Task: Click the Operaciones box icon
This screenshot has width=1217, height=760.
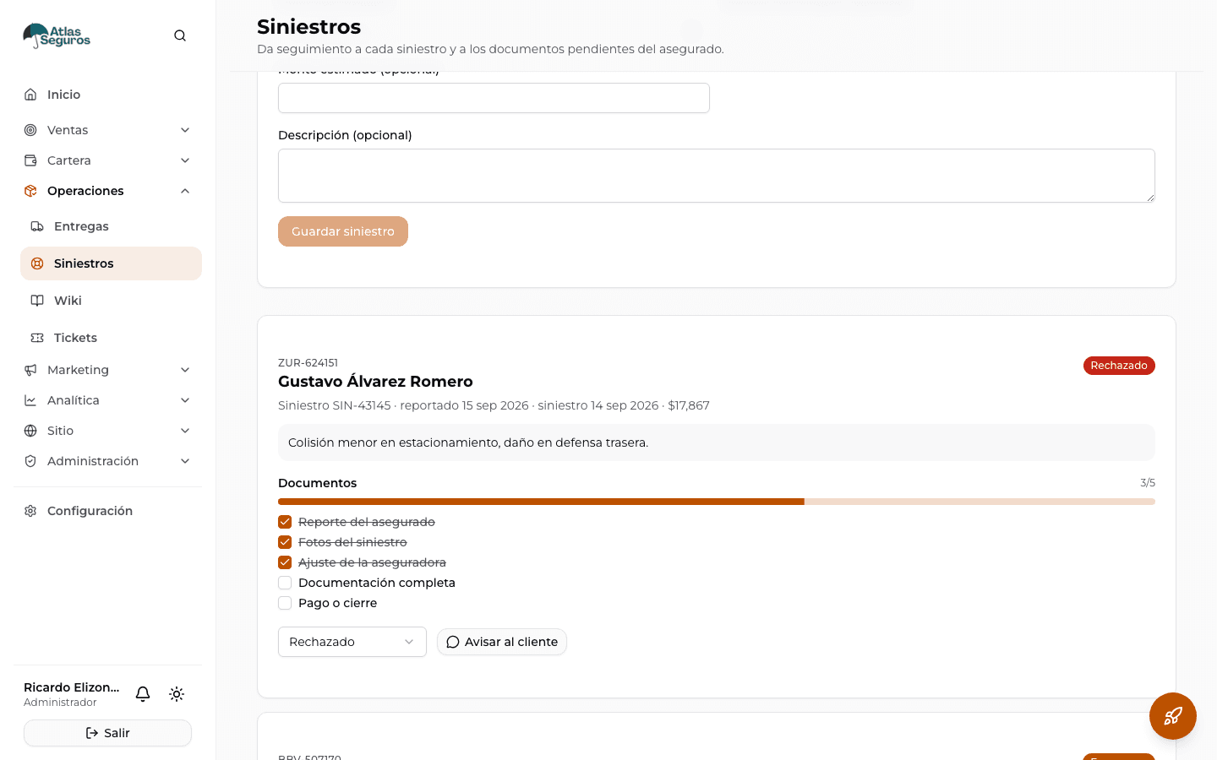Action: [x=30, y=191]
